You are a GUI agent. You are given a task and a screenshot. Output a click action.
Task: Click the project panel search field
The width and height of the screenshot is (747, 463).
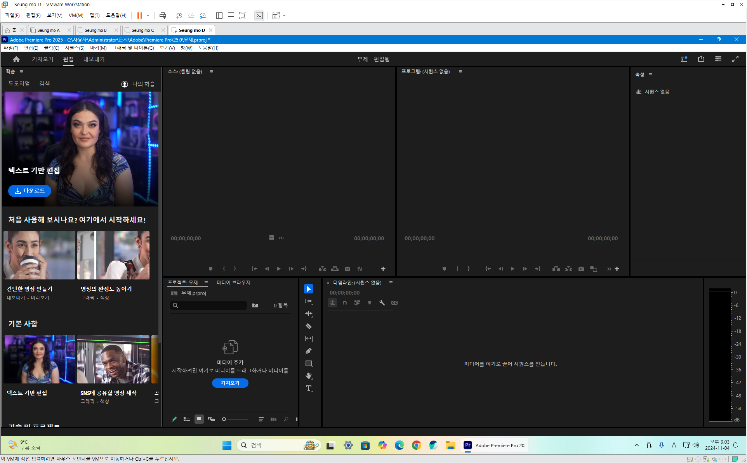click(x=212, y=305)
